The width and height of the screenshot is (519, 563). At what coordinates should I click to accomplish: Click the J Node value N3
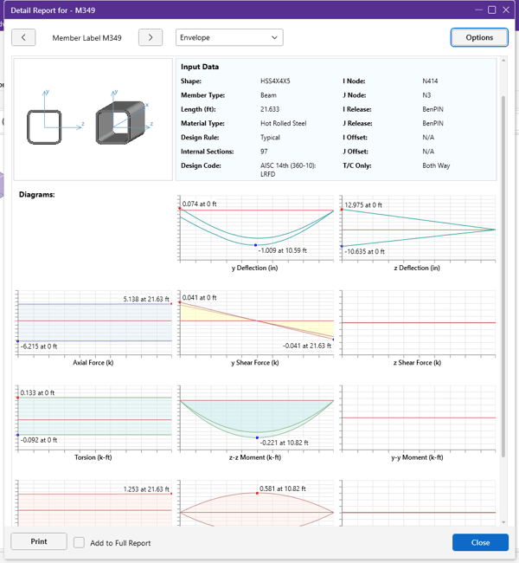(426, 95)
